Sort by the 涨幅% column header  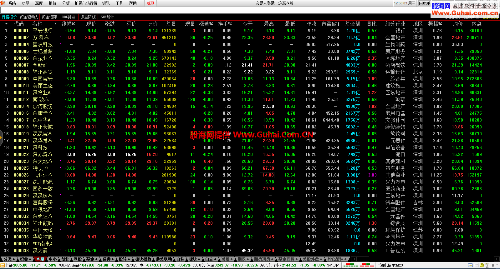coord(69,24)
